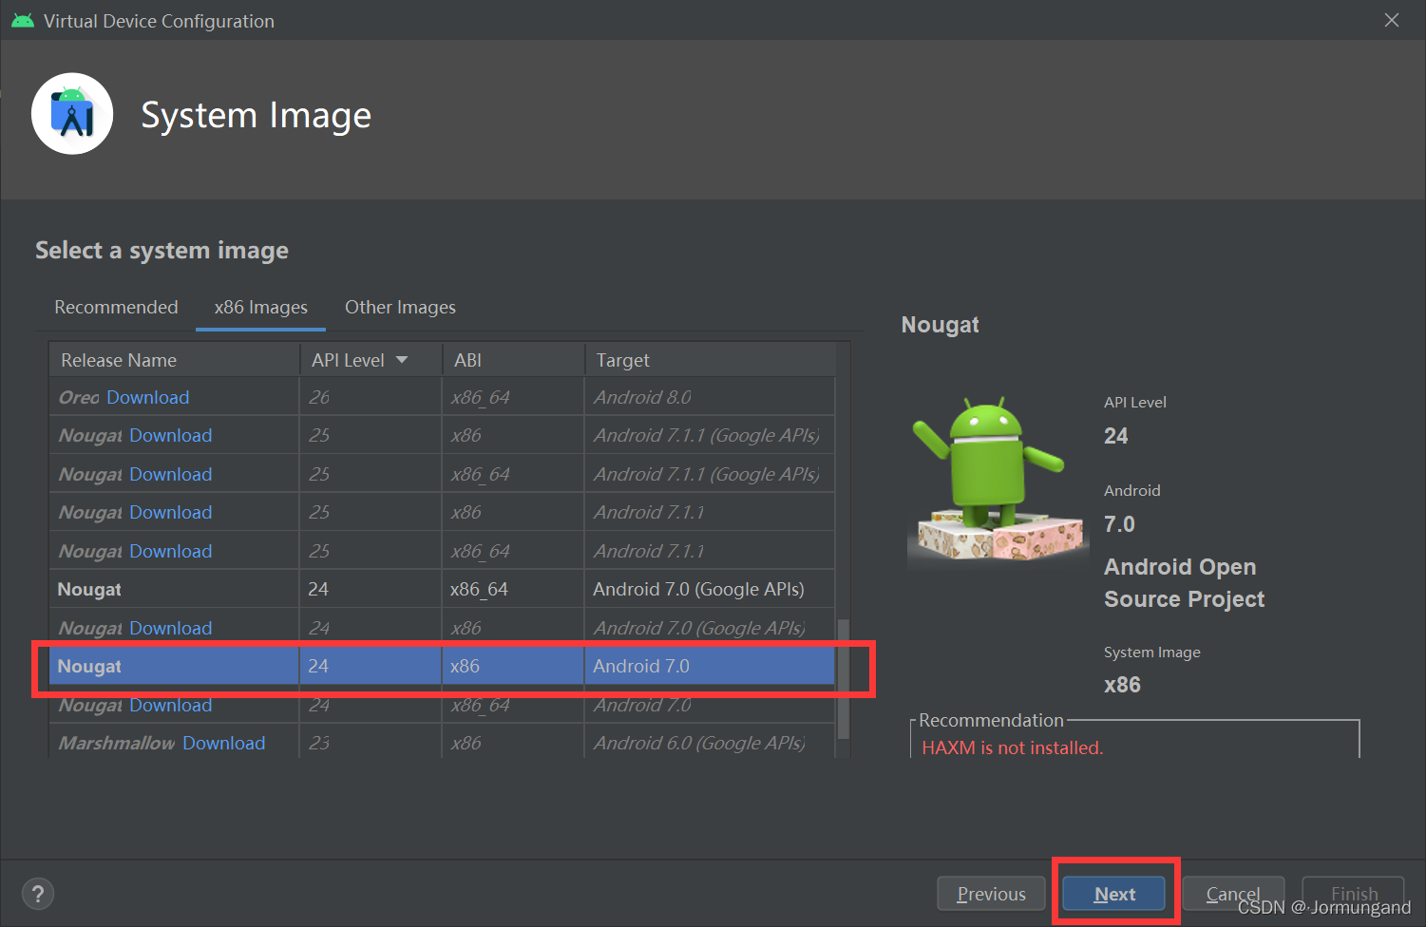Download Marshmallow Android 6.0 system image
The width and height of the screenshot is (1426, 927).
pos(223,743)
